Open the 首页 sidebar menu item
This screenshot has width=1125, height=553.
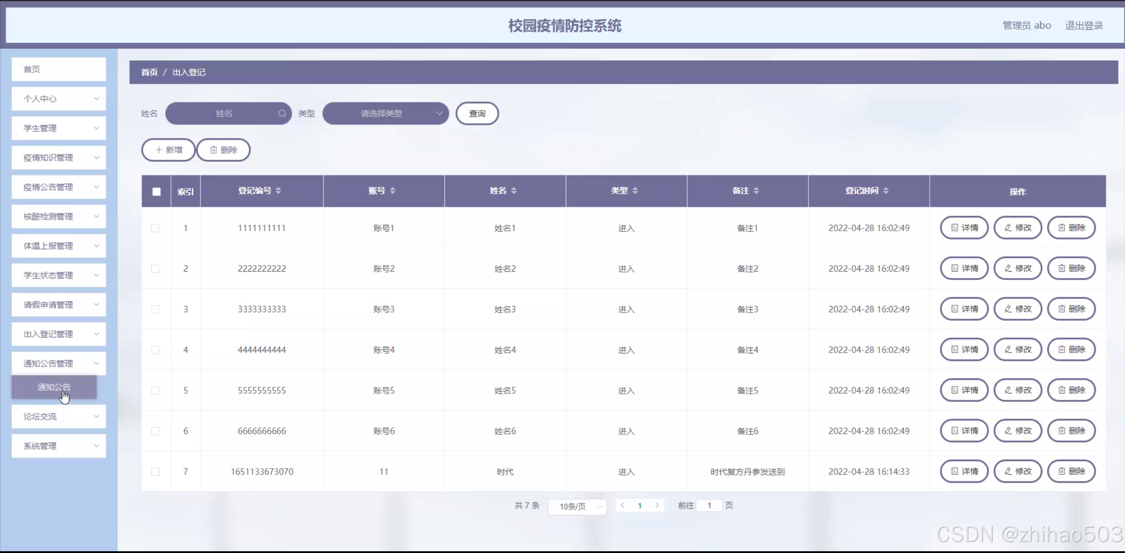tap(59, 69)
